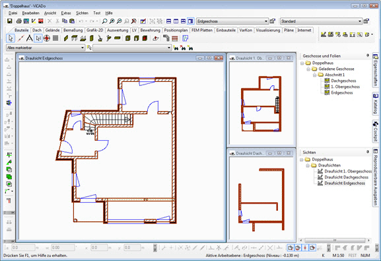Select Dachgeschoss in the storey tree
This screenshot has width=381, height=261.
(343, 81)
